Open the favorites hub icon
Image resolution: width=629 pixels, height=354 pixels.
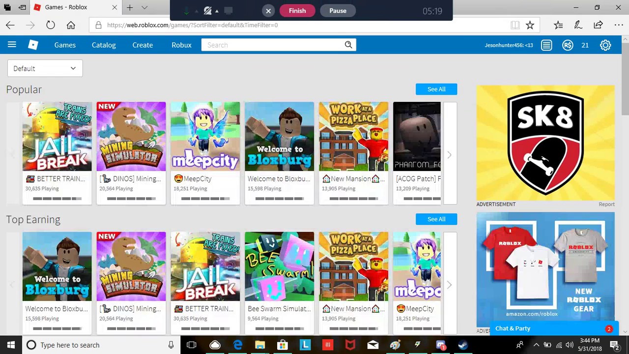point(558,25)
